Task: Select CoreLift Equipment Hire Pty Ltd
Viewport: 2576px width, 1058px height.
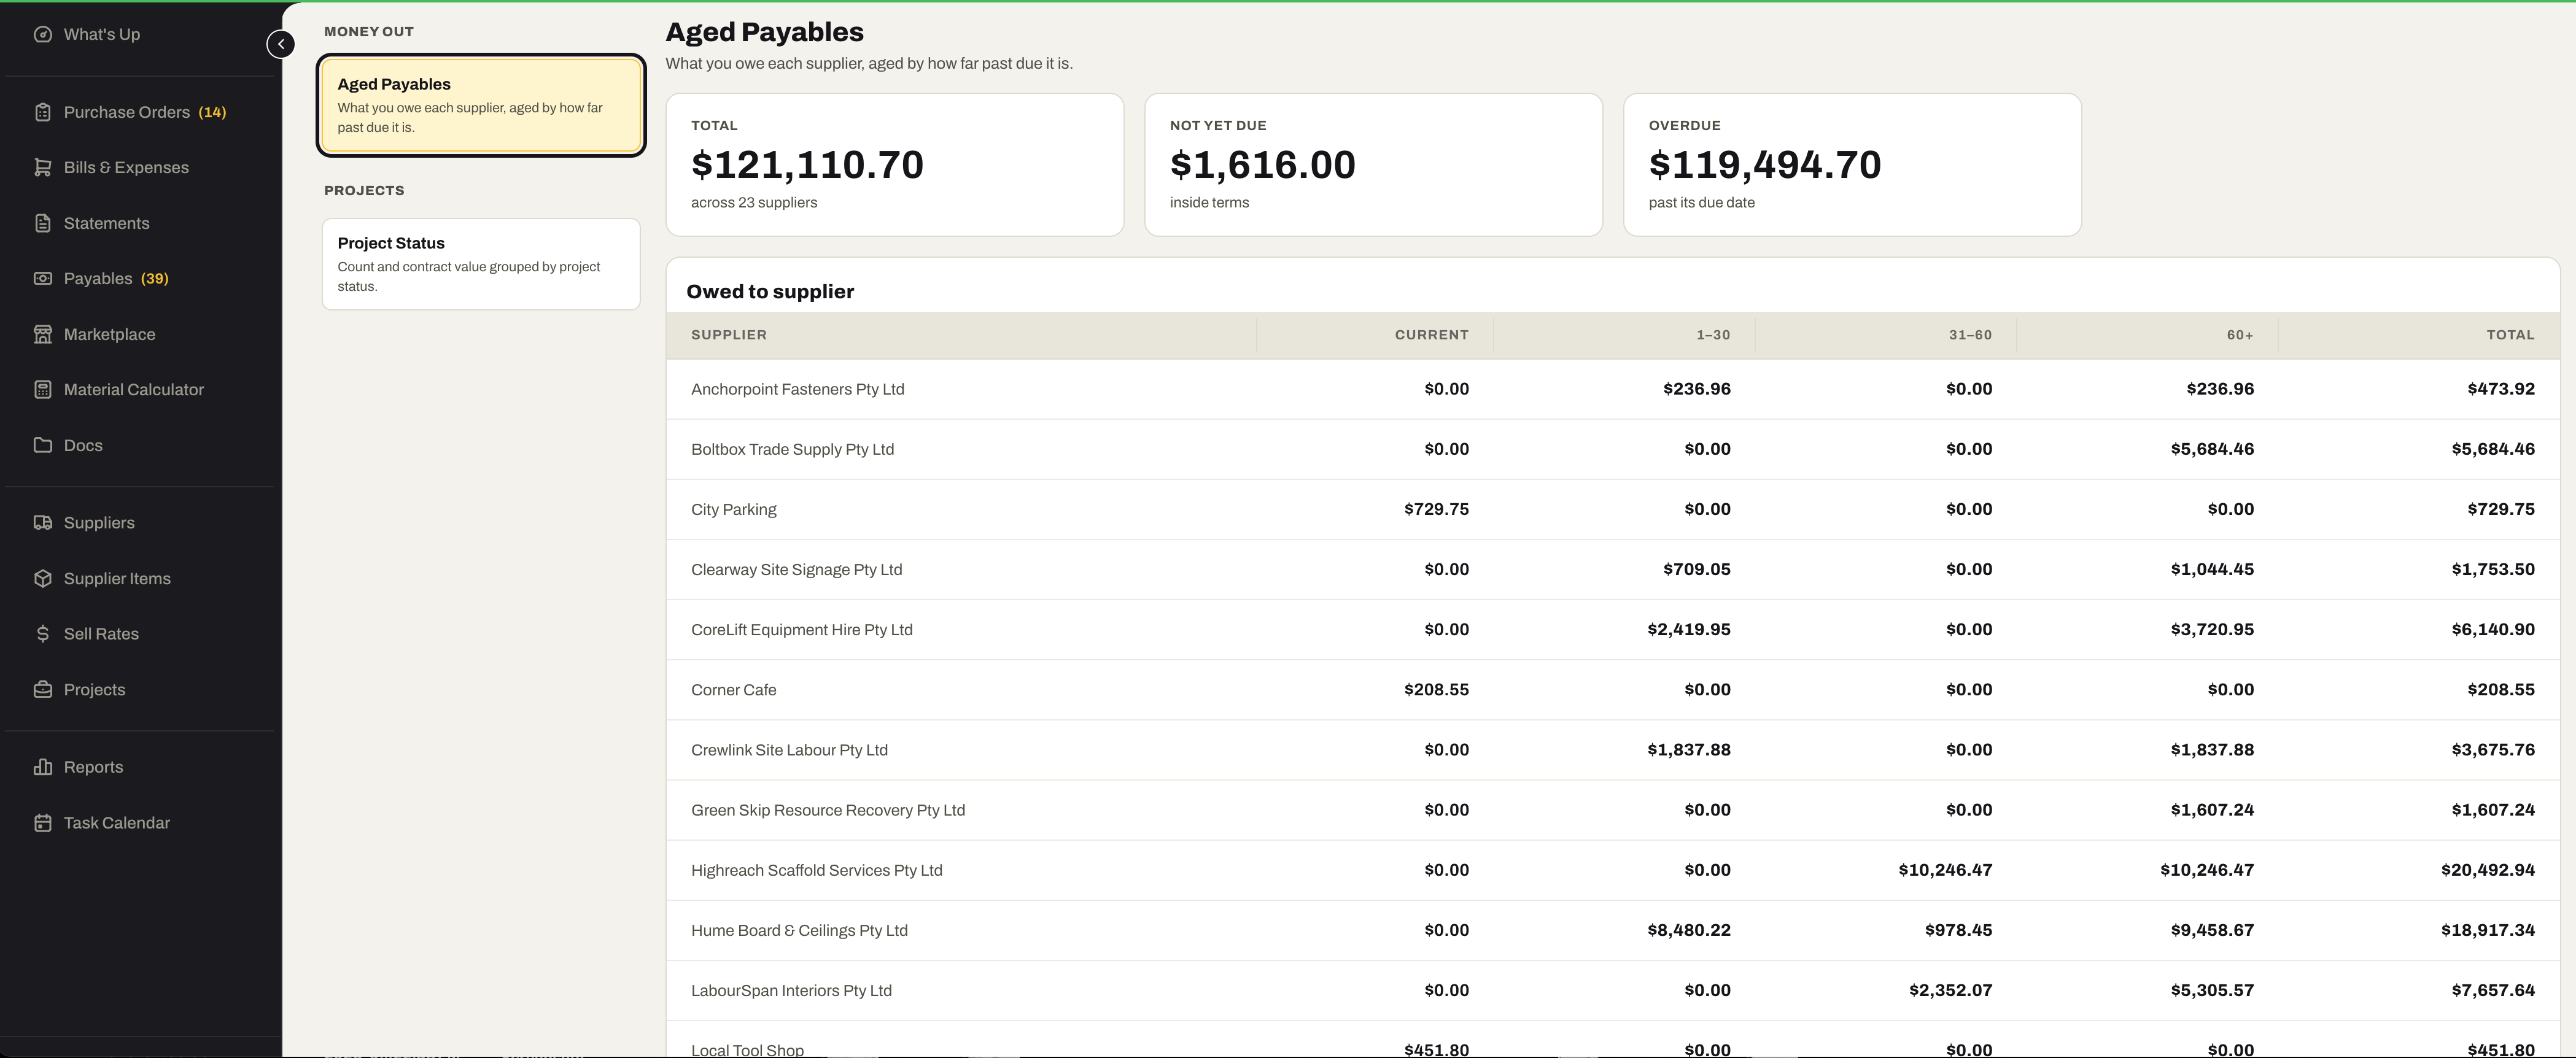Action: point(1612,629)
